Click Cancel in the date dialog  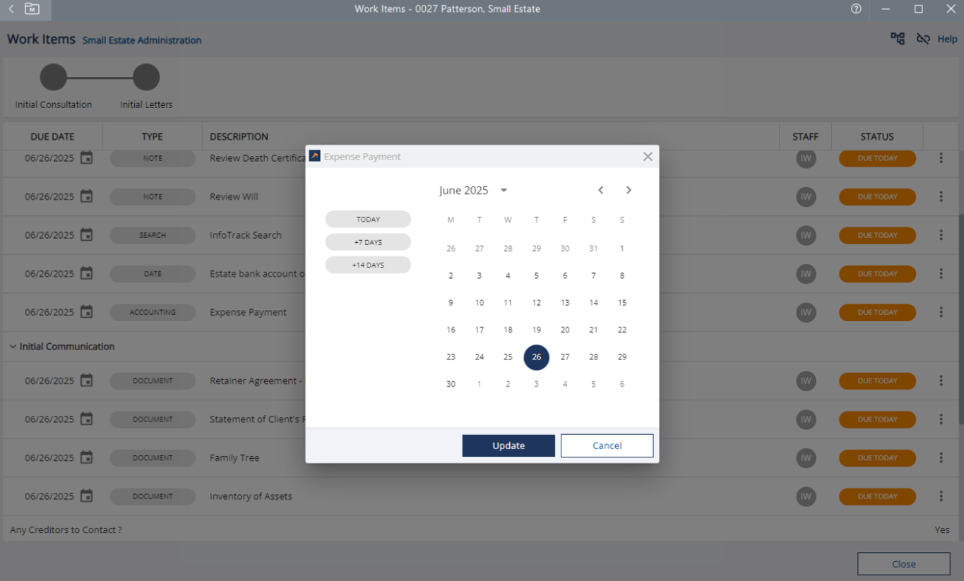tap(607, 445)
